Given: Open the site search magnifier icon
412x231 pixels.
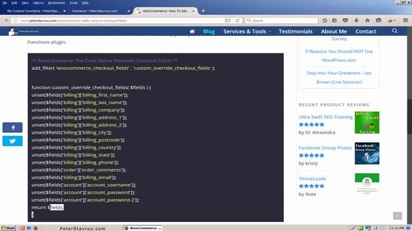Looking at the screenshot, I should 395,31.
